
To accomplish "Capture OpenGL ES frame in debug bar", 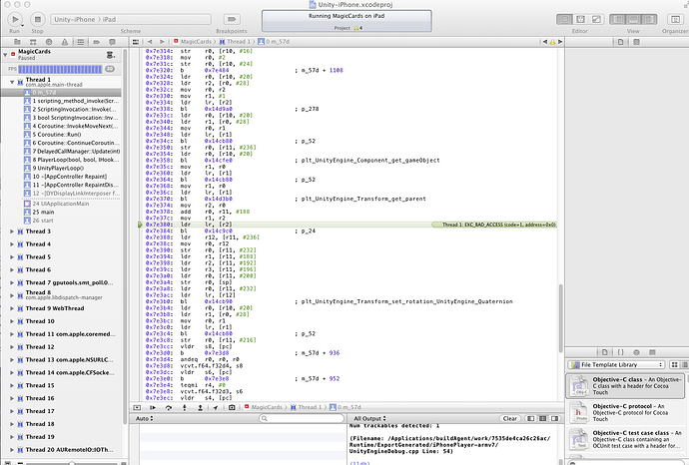I will (232, 407).
